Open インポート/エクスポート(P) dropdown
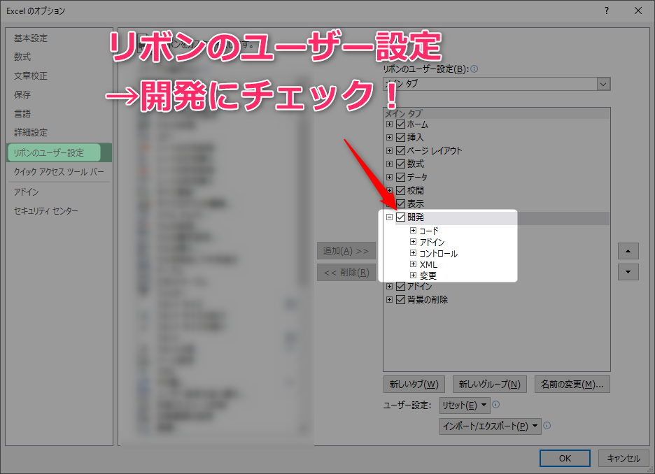 (490, 426)
